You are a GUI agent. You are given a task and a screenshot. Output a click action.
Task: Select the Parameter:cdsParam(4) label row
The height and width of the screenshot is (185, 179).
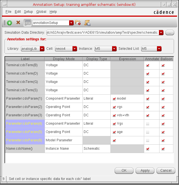pos(25,124)
